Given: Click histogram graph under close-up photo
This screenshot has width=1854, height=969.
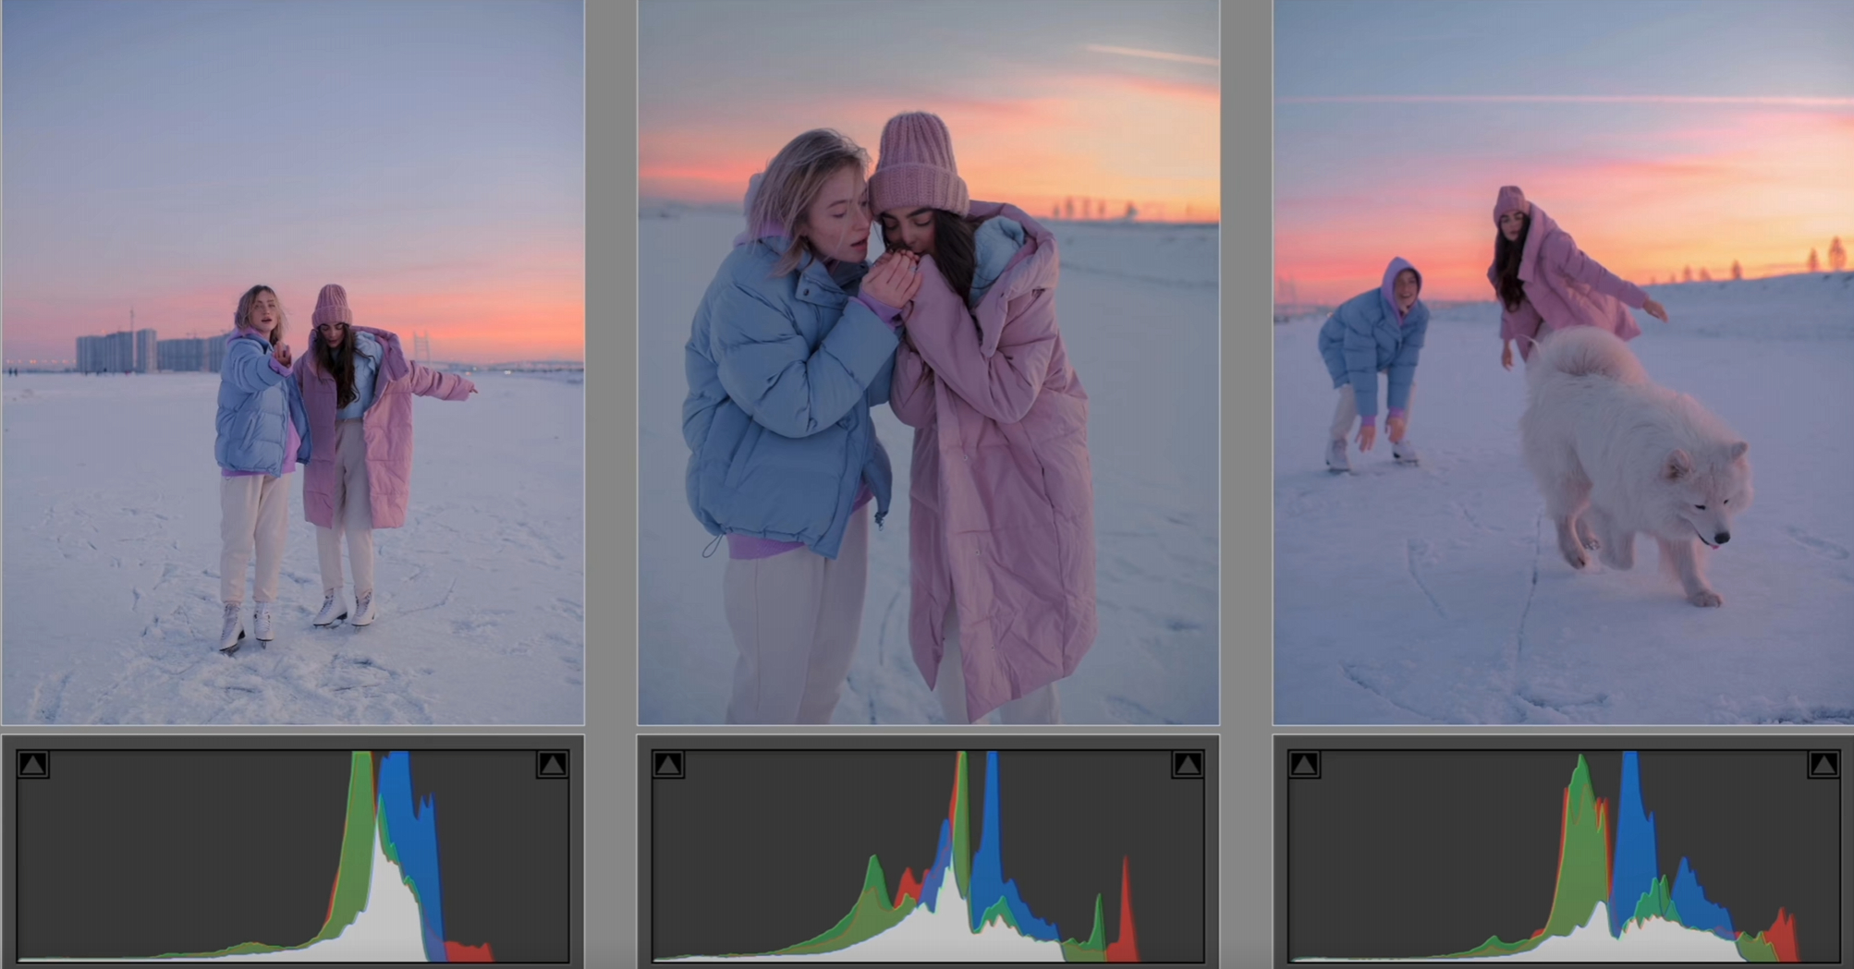Looking at the screenshot, I should [929, 855].
